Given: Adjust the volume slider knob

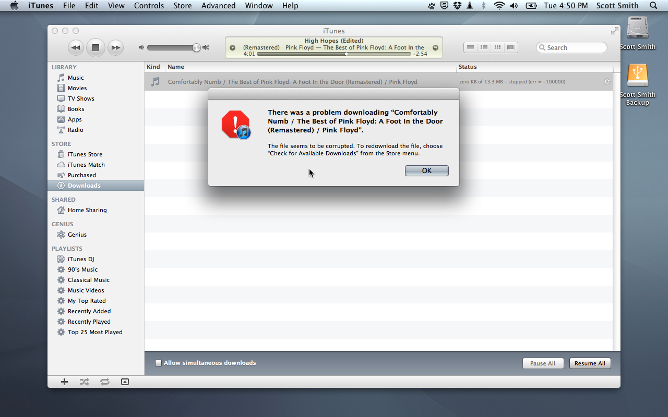Looking at the screenshot, I should (x=196, y=47).
